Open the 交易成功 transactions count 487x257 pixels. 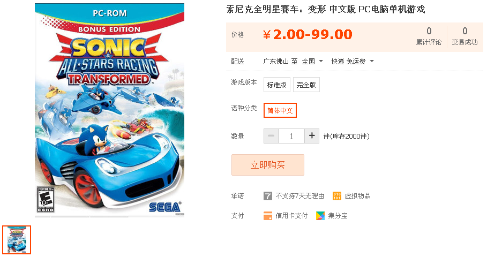point(464,36)
